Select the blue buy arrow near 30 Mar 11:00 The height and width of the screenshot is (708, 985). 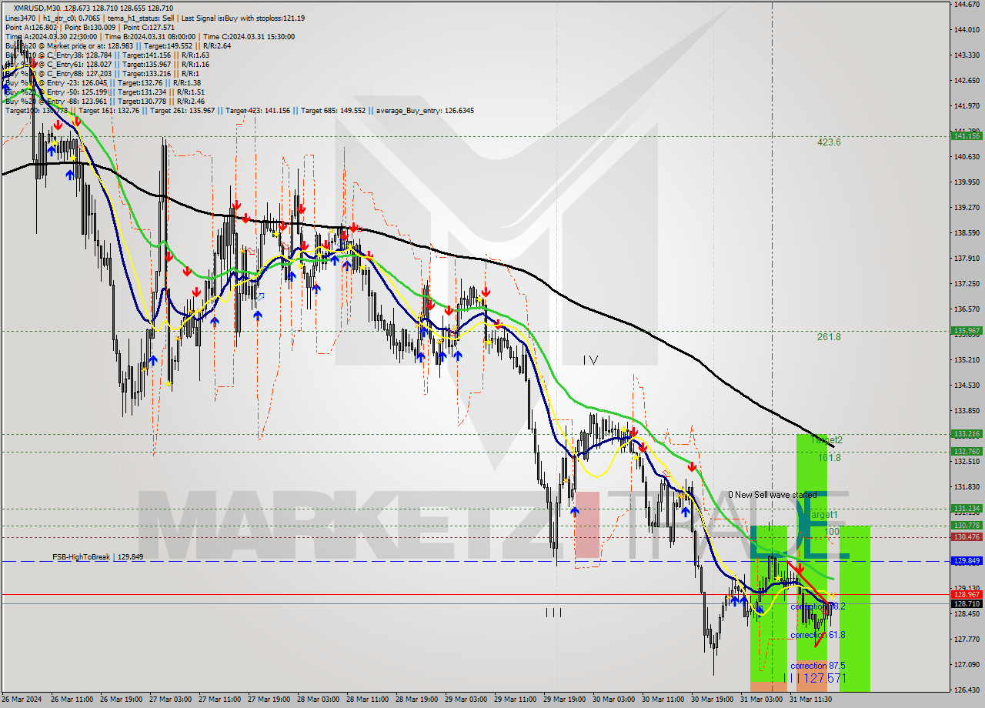pyautogui.click(x=686, y=511)
